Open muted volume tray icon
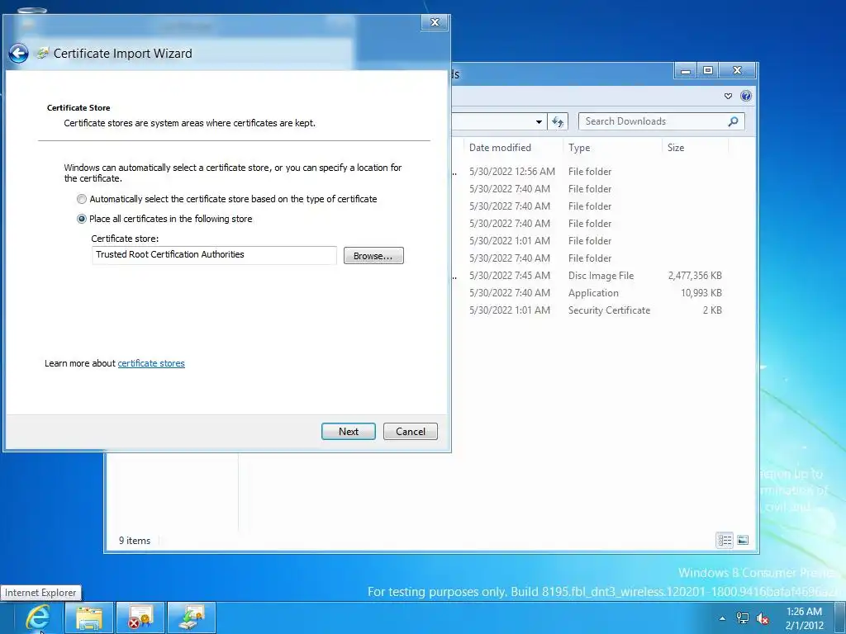The height and width of the screenshot is (634, 846). point(763,618)
